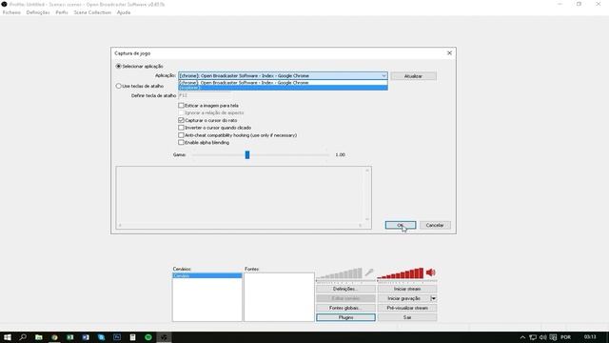Image resolution: width=609 pixels, height=343 pixels.
Task: Open the Plugins button
Action: 345,317
